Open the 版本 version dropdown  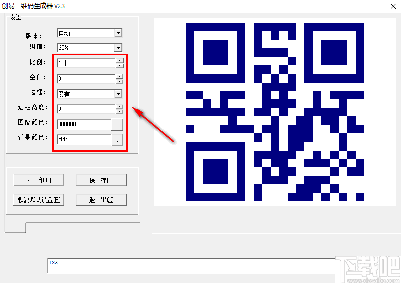[x=118, y=33]
